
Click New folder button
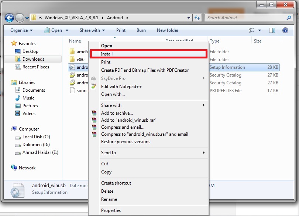(168, 30)
